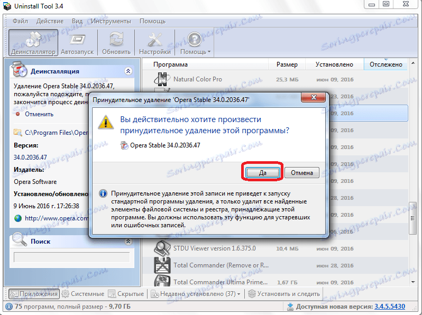Click the STDU Viewer program icon
422x315 pixels.
[x=162, y=248]
